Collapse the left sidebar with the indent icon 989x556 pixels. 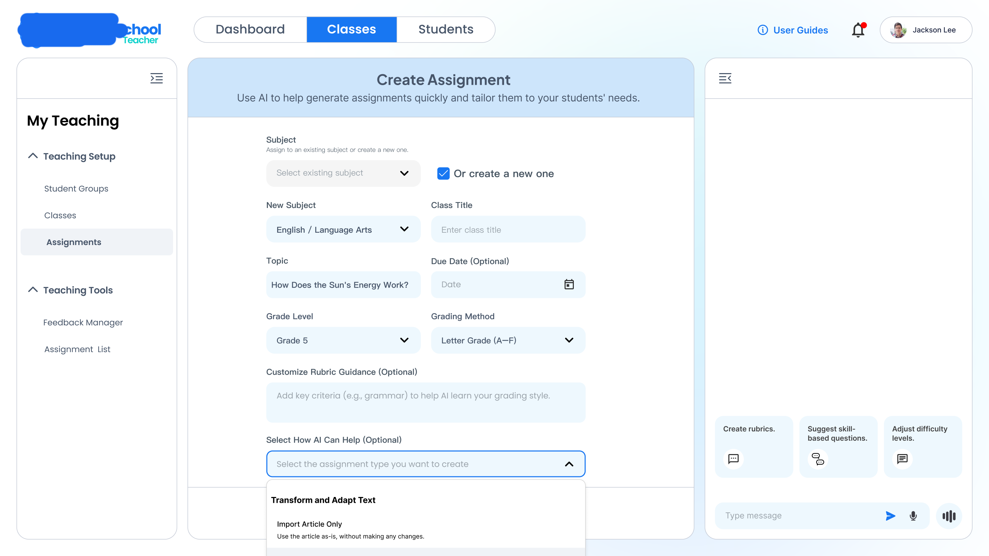click(156, 78)
